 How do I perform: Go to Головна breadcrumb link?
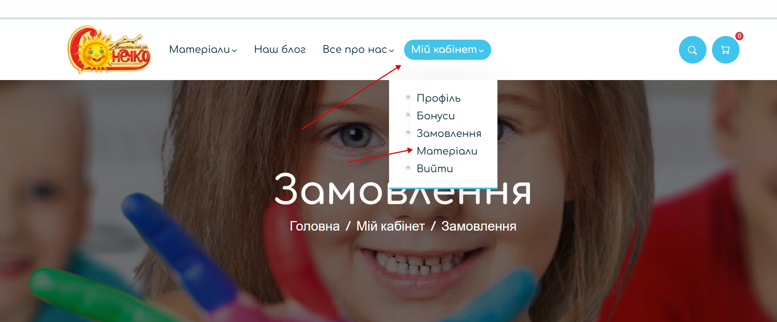coord(314,226)
